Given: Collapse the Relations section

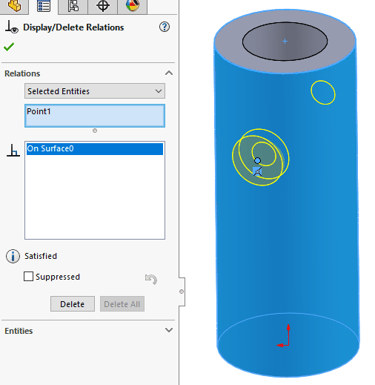Looking at the screenshot, I should click(x=169, y=73).
